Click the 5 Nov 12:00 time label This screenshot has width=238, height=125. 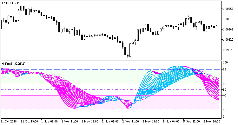192,122
